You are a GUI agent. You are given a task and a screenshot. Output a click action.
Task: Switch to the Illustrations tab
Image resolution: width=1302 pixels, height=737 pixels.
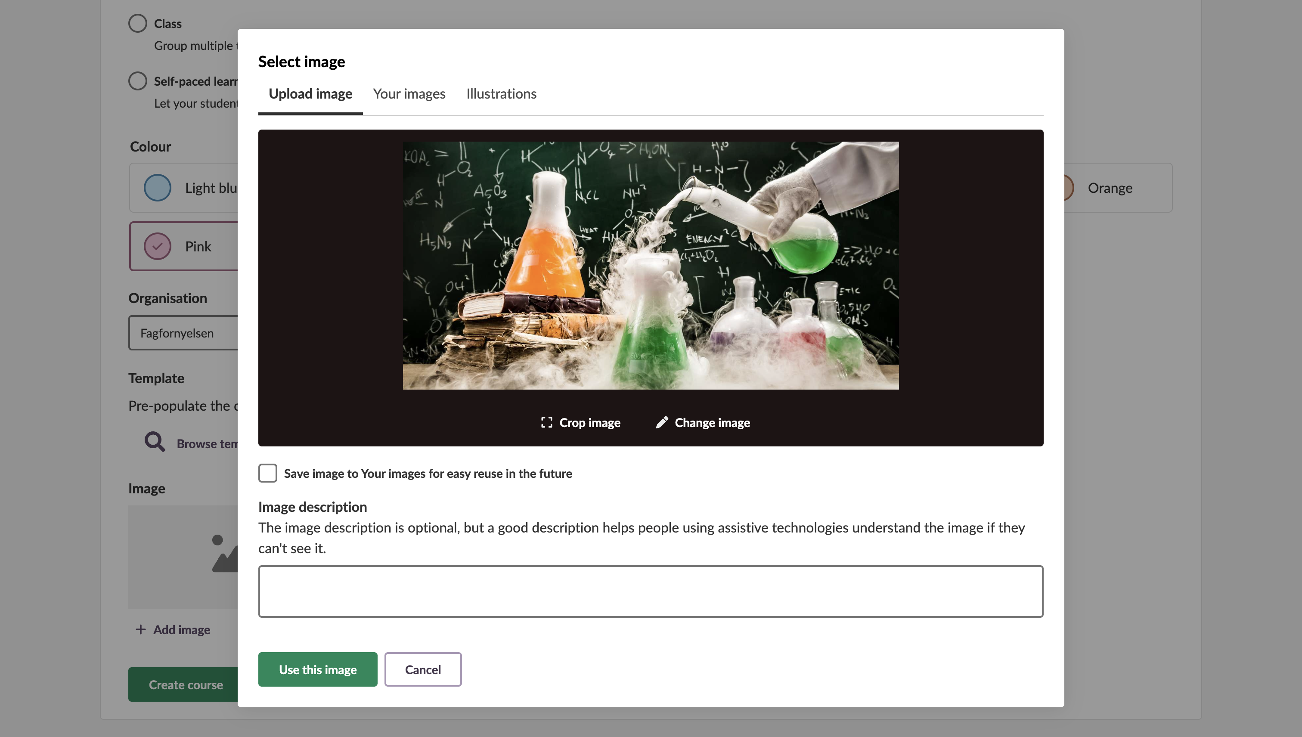pos(501,94)
